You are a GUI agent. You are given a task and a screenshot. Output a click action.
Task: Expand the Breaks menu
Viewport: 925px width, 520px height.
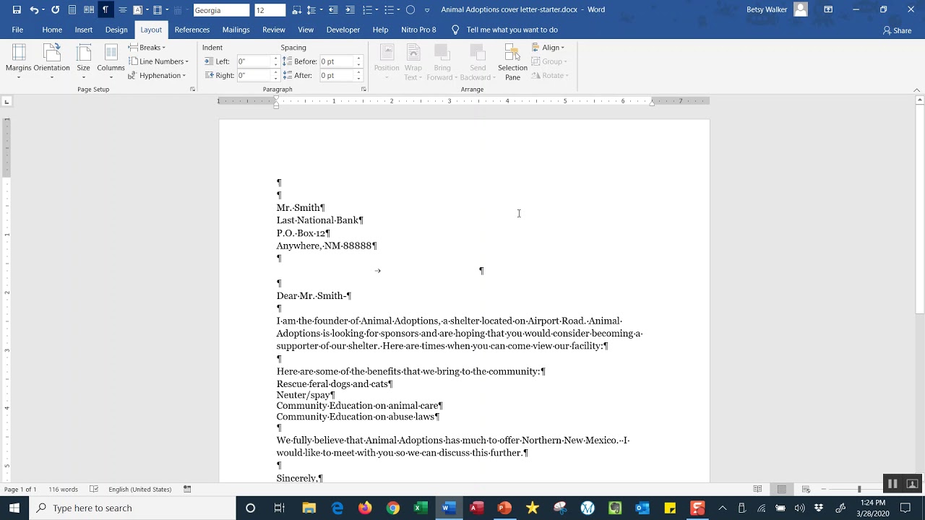147,48
